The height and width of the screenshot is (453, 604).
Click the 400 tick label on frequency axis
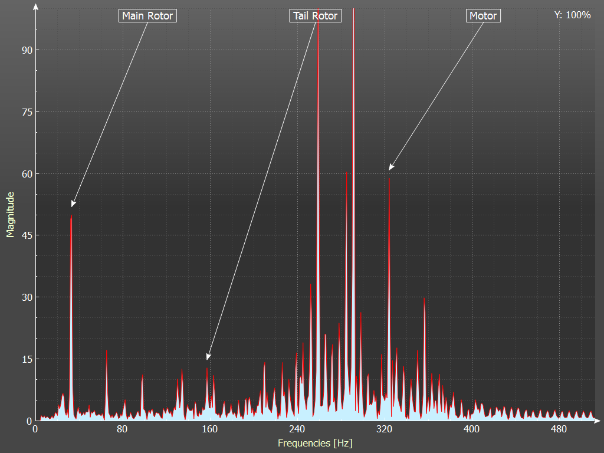tap(471, 429)
